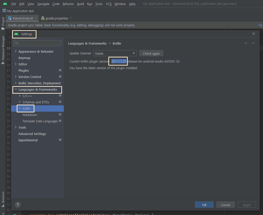
Task: Open the Resource Manager tool window
Action: point(3,50)
